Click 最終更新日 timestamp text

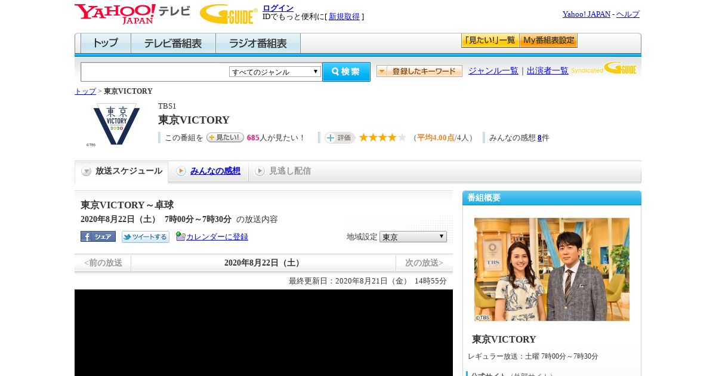pos(368,281)
